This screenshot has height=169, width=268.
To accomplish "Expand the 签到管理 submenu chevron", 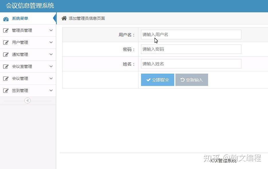I will (51, 91).
